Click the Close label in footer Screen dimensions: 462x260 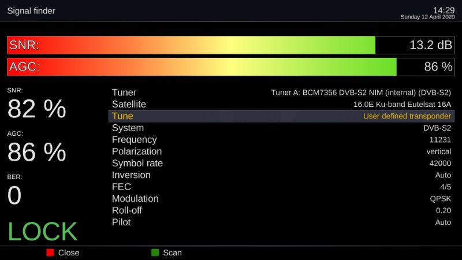[68, 252]
